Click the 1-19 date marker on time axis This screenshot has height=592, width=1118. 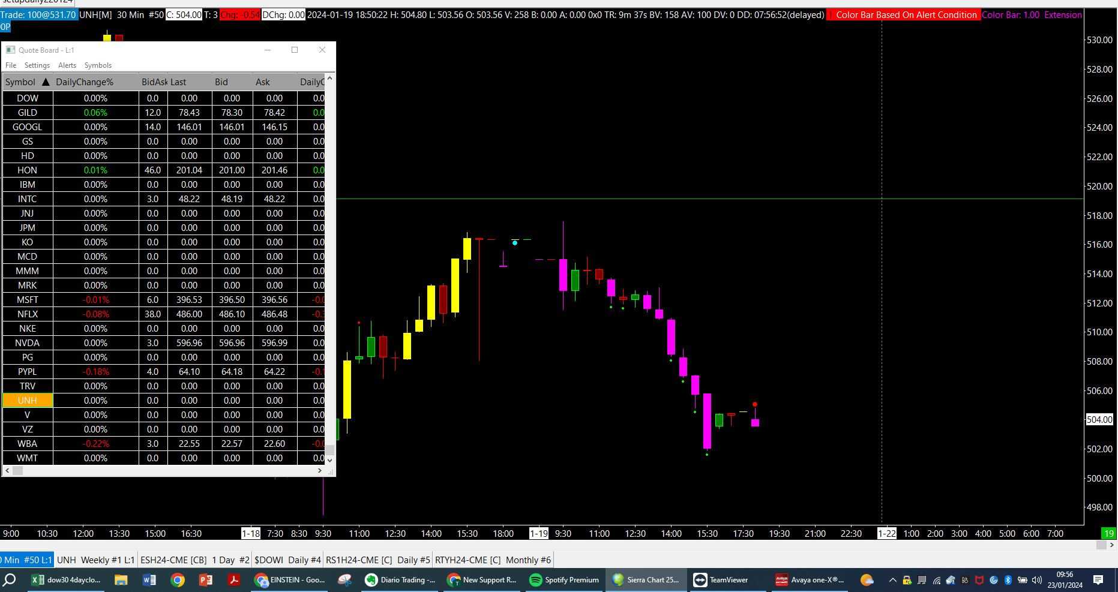539,533
